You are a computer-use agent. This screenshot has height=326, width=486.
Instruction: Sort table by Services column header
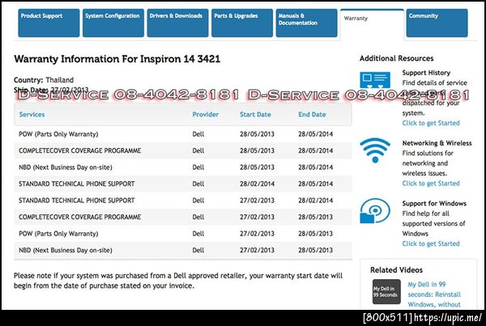(x=32, y=115)
